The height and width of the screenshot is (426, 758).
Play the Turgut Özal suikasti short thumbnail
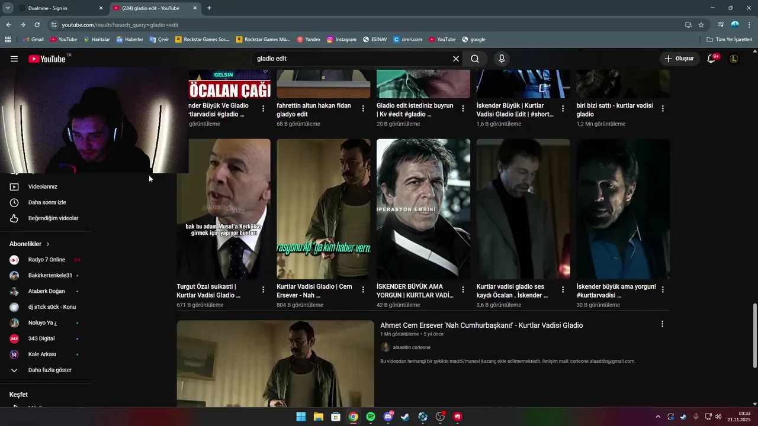pyautogui.click(x=224, y=209)
